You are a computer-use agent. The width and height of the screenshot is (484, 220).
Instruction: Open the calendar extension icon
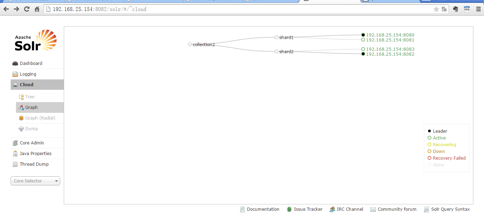pos(467,9)
